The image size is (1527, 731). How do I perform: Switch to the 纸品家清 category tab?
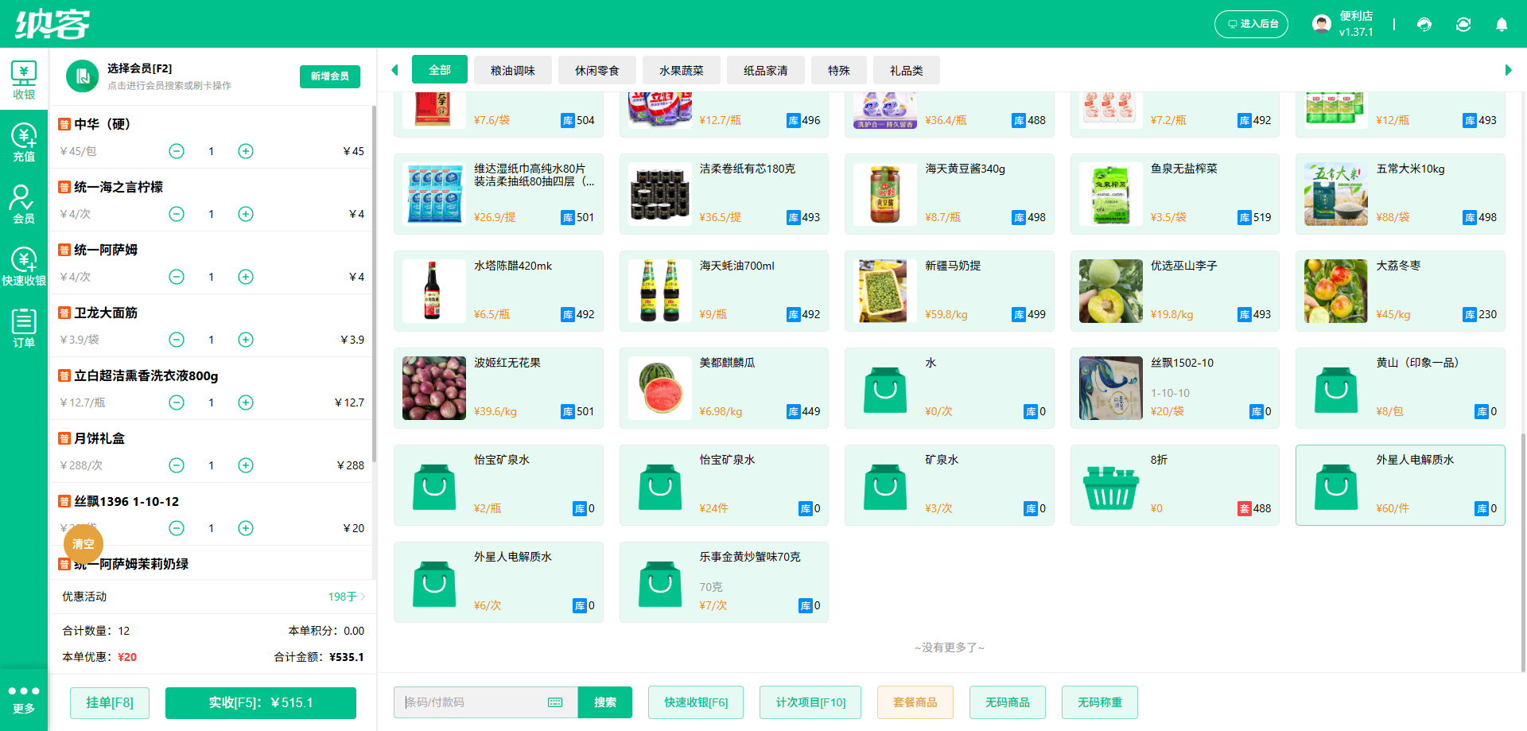point(766,70)
